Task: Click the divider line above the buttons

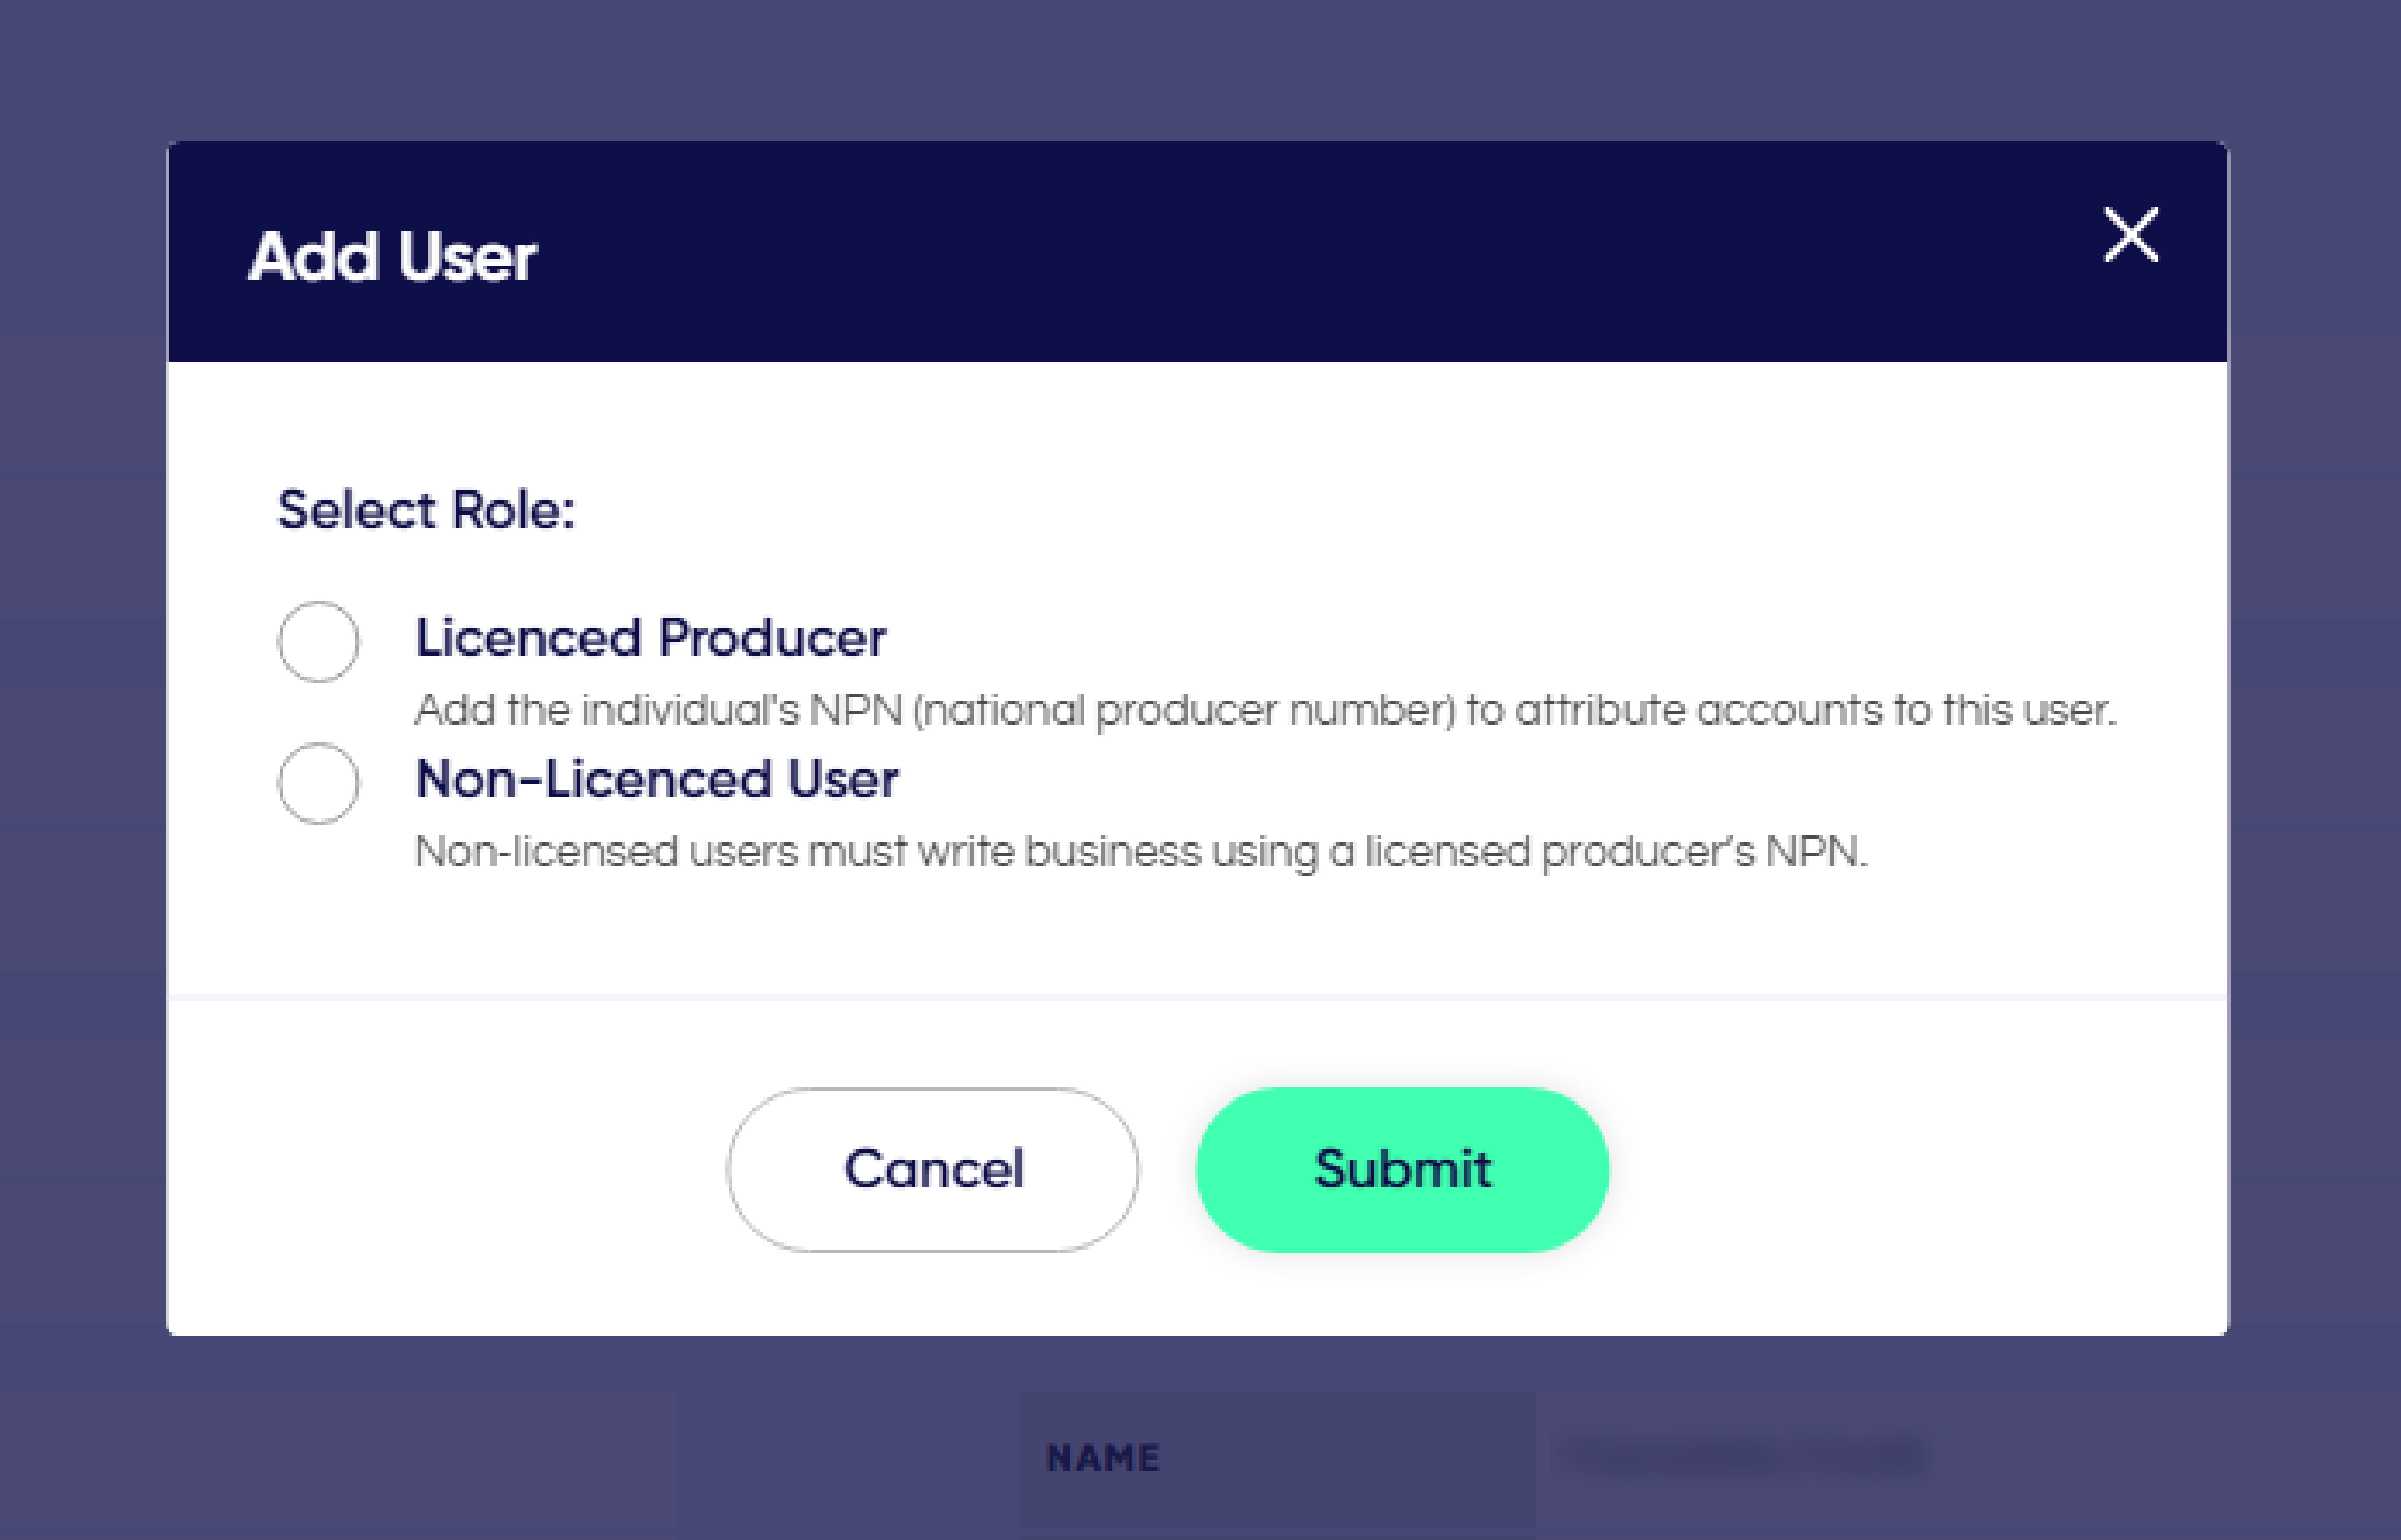Action: [1198, 997]
